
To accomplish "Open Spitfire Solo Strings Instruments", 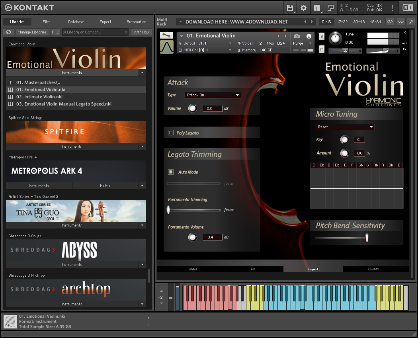I will (72, 146).
